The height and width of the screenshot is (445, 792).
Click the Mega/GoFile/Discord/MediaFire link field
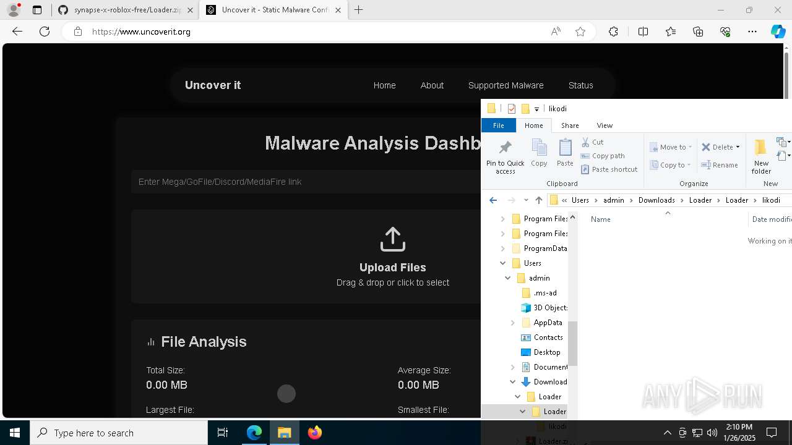tap(306, 182)
